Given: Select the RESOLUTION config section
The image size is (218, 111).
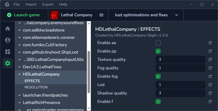Looking at the screenshot, I should pos(36,87).
